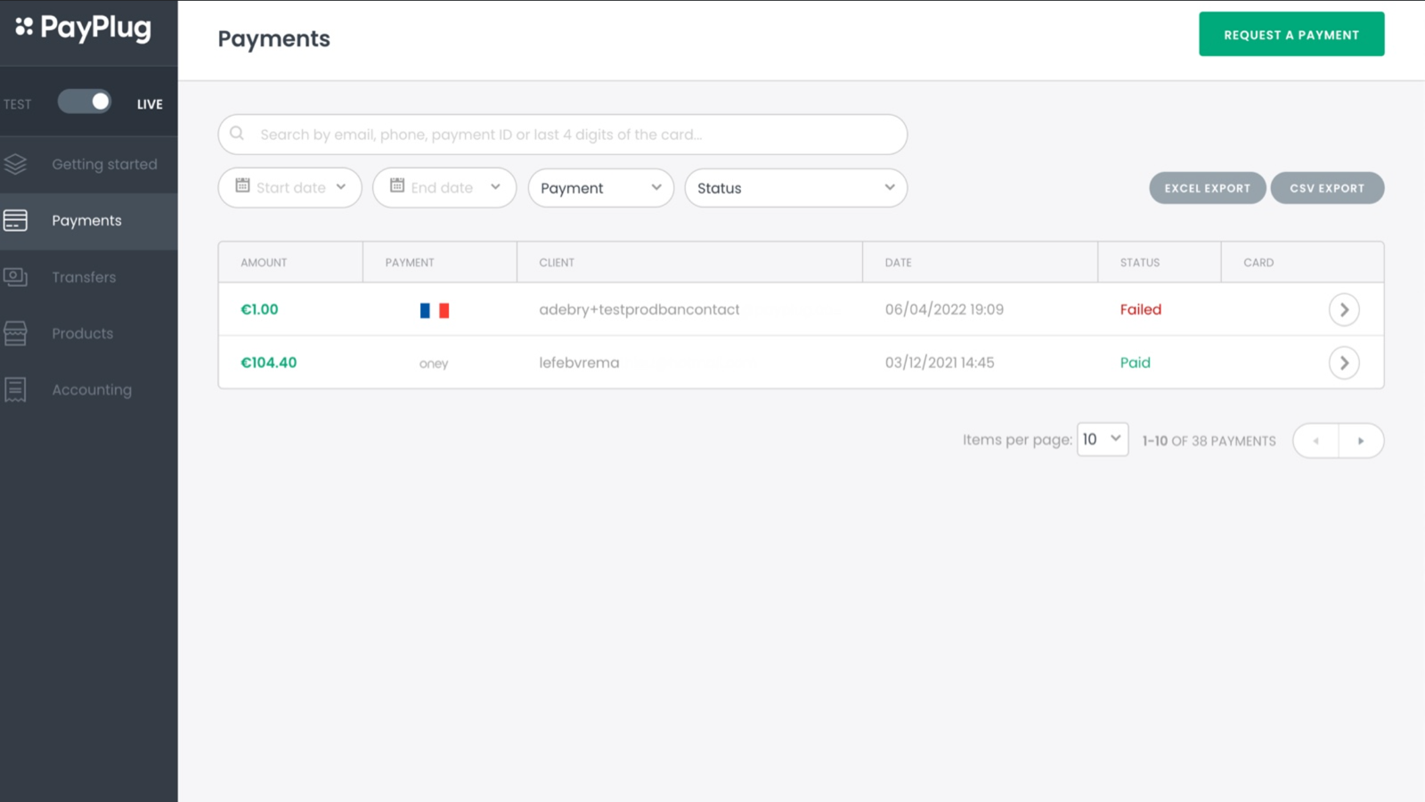Click the PayPlug logo
Screen dimensions: 1425x802
(x=84, y=28)
